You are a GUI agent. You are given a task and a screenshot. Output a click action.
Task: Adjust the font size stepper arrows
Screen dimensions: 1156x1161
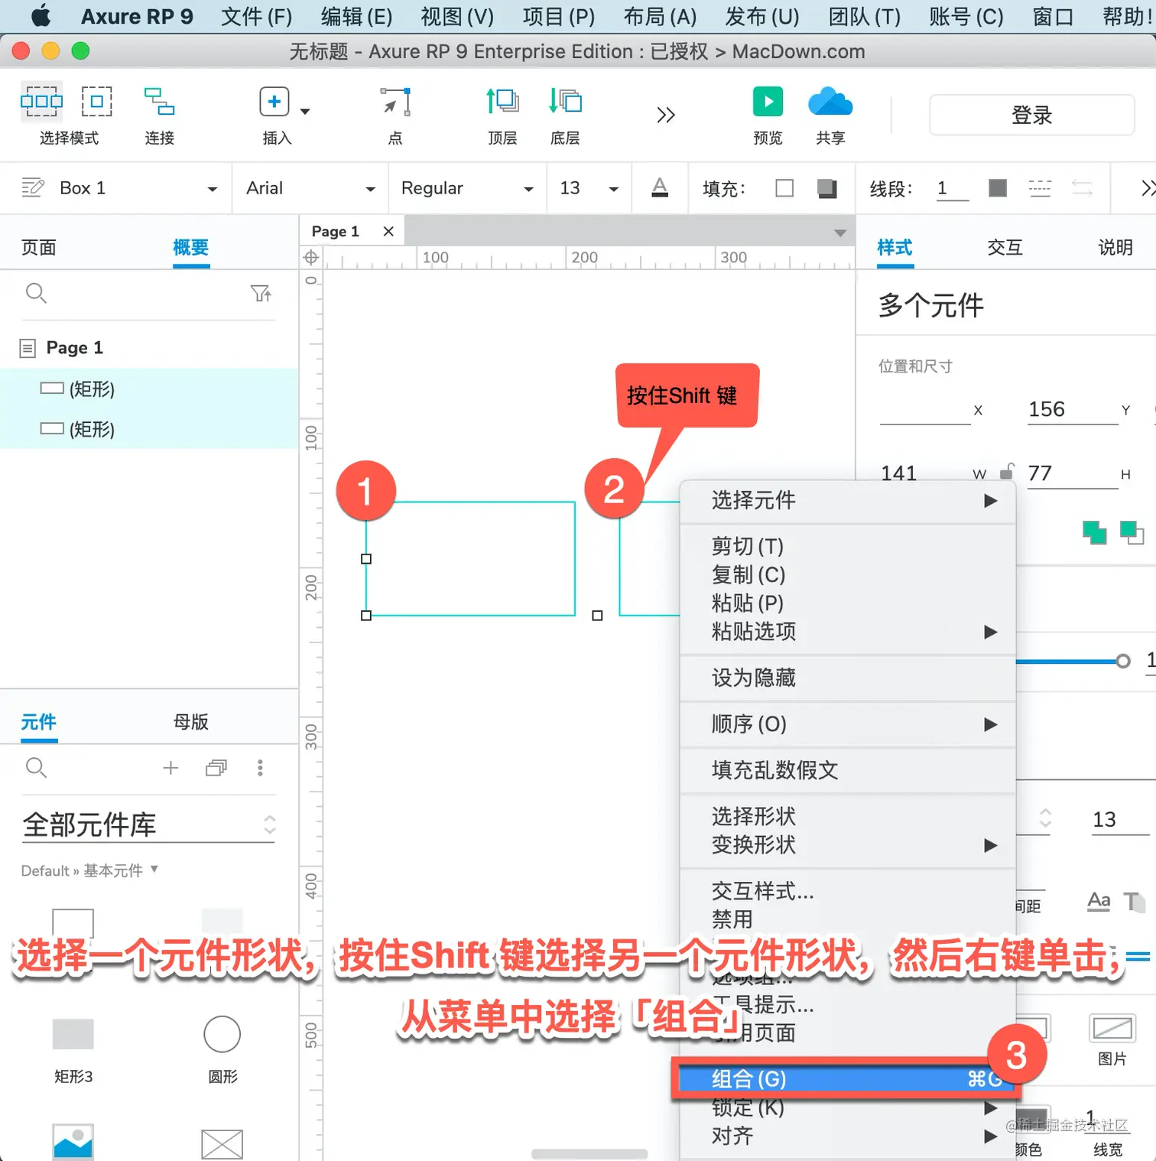(x=1045, y=818)
